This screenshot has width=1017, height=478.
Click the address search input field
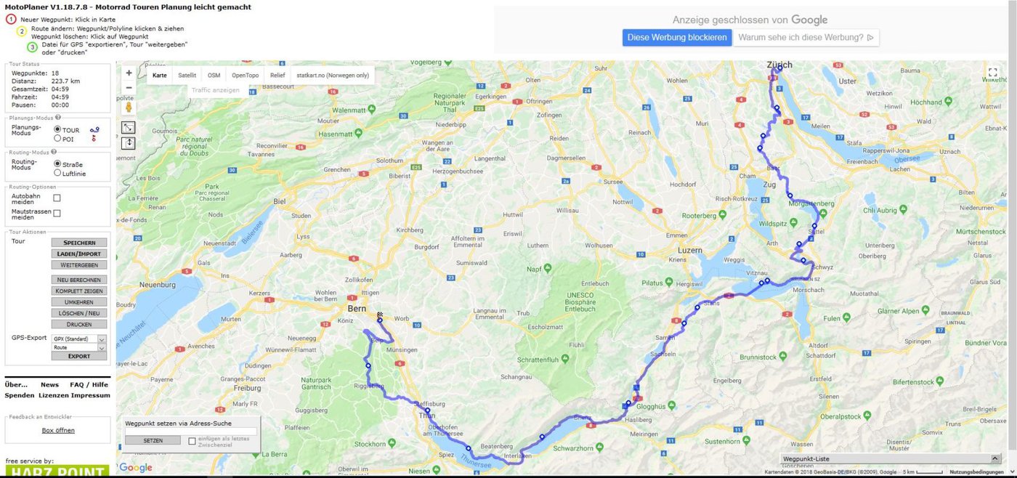[x=190, y=432]
